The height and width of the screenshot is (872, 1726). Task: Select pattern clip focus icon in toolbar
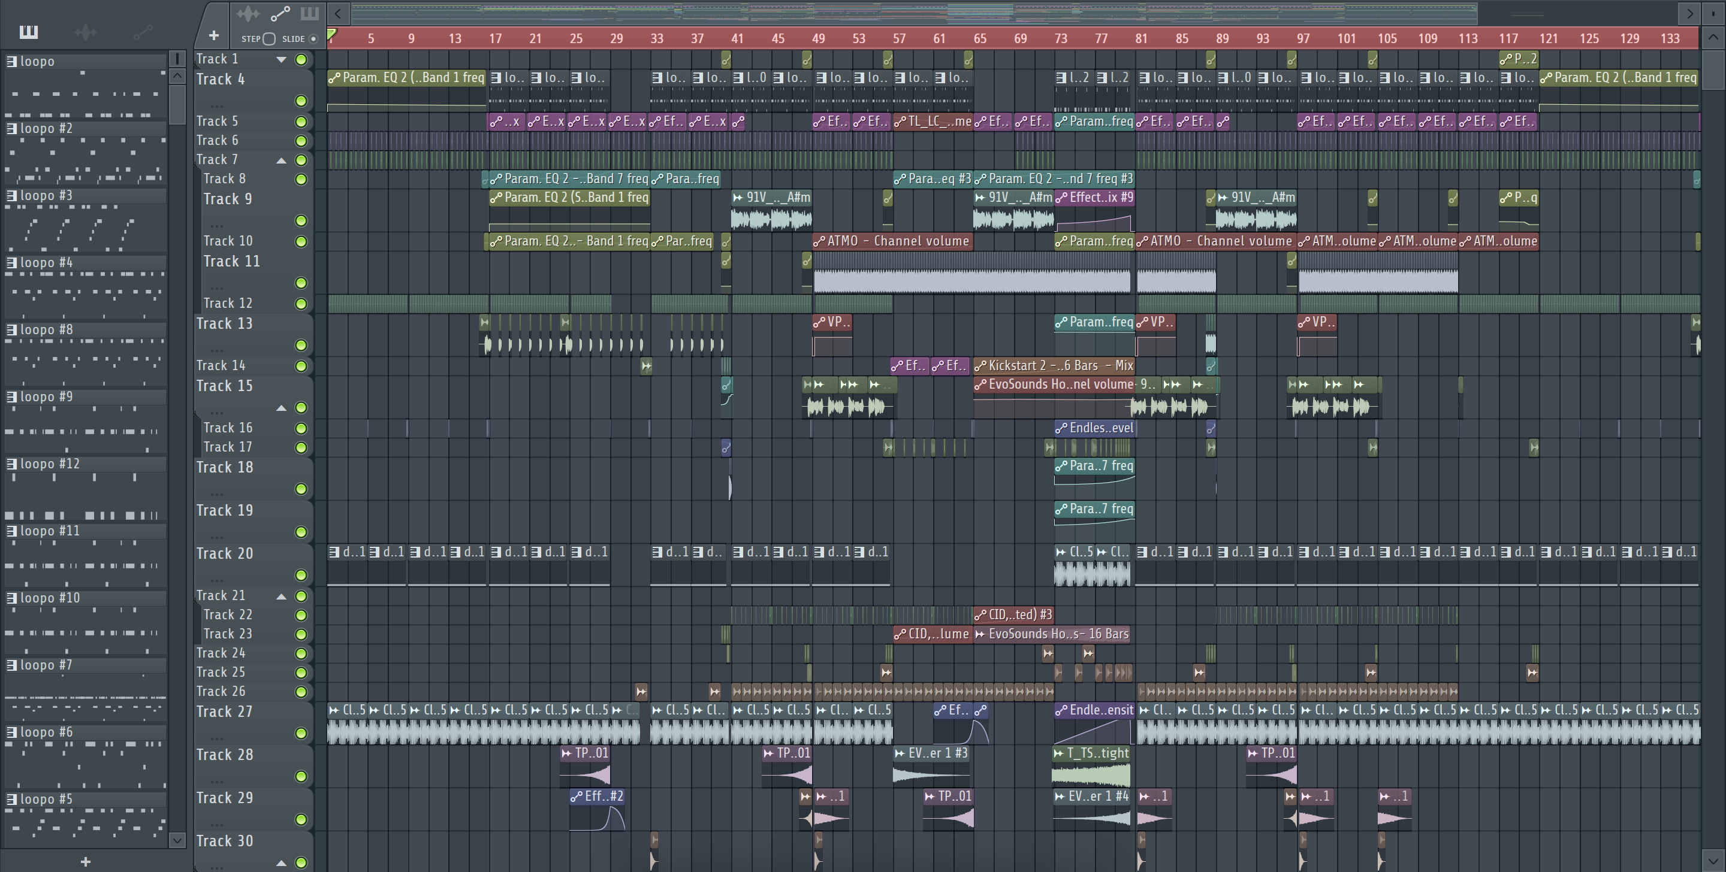pos(310,13)
